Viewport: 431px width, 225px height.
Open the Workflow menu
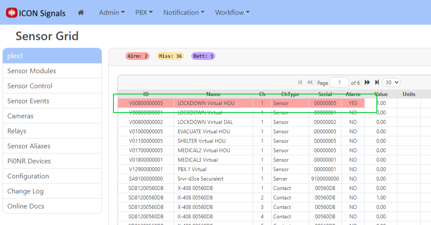coord(232,12)
